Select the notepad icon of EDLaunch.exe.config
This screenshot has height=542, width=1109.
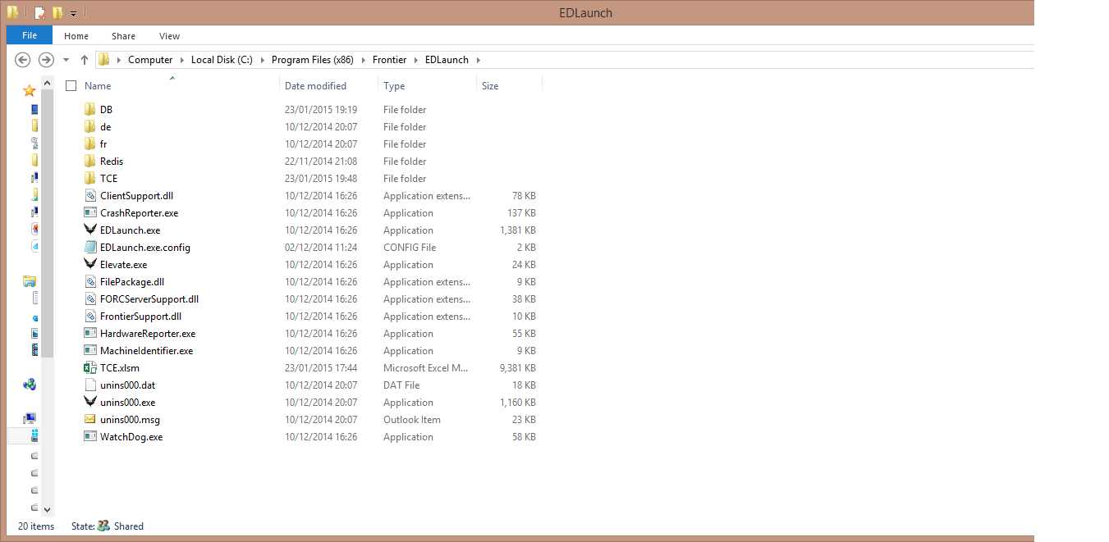[x=90, y=248]
